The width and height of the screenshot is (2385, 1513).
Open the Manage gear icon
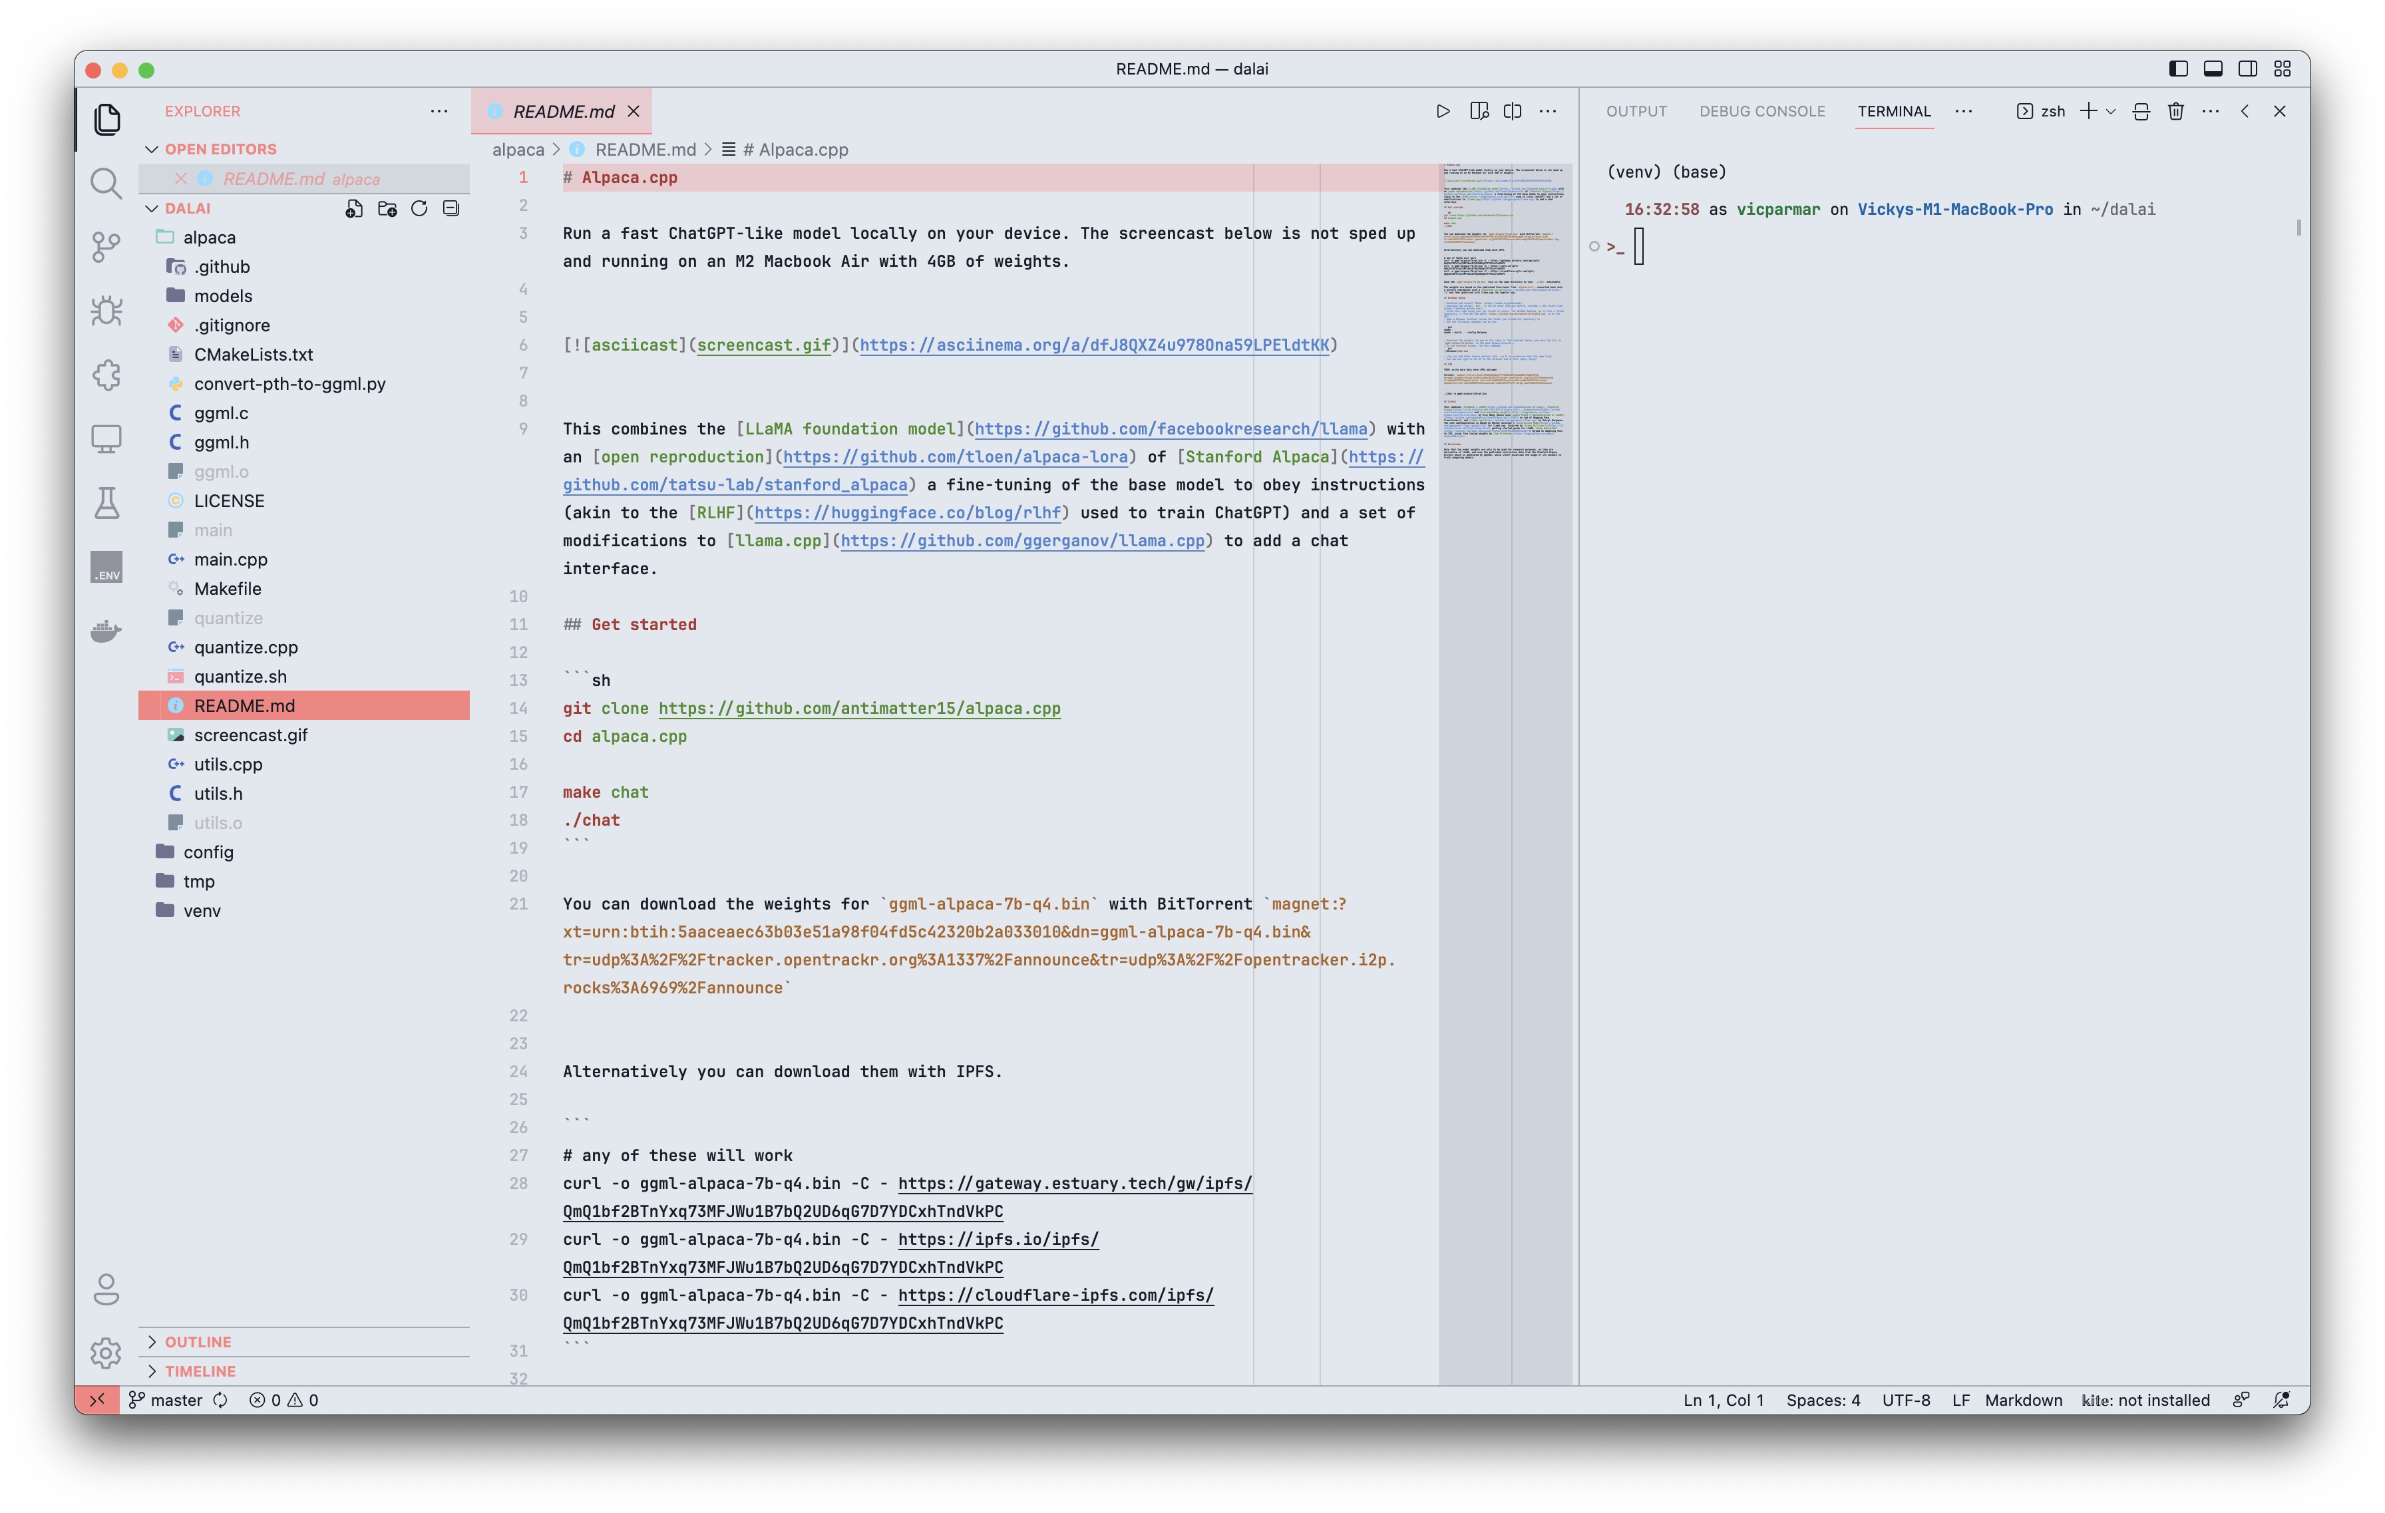[x=106, y=1353]
